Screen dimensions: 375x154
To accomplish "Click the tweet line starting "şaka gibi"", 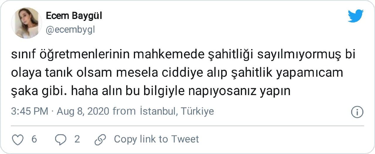I will pyautogui.click(x=151, y=91).
